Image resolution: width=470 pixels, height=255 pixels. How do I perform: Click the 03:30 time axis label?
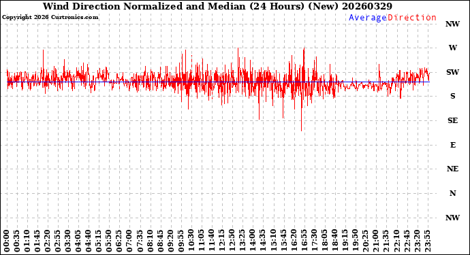pos(68,241)
